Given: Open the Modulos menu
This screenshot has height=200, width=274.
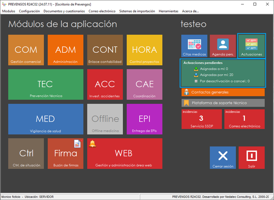Looking at the screenshot, I should [x=9, y=11].
